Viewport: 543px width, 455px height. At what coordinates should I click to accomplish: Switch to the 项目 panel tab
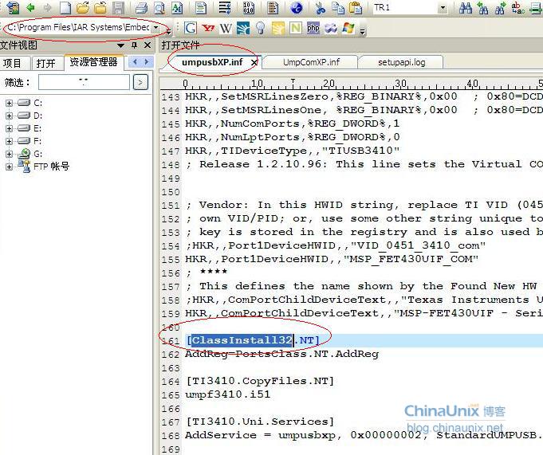tap(13, 63)
